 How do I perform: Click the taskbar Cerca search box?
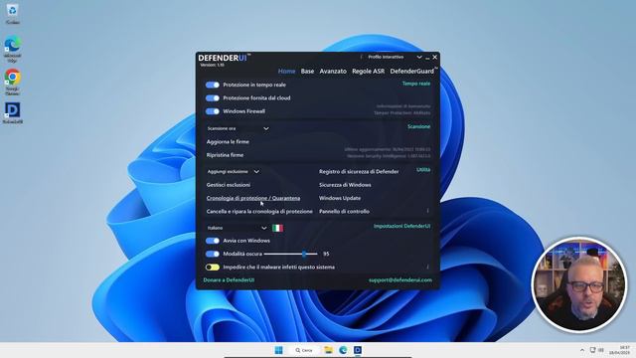pos(304,350)
